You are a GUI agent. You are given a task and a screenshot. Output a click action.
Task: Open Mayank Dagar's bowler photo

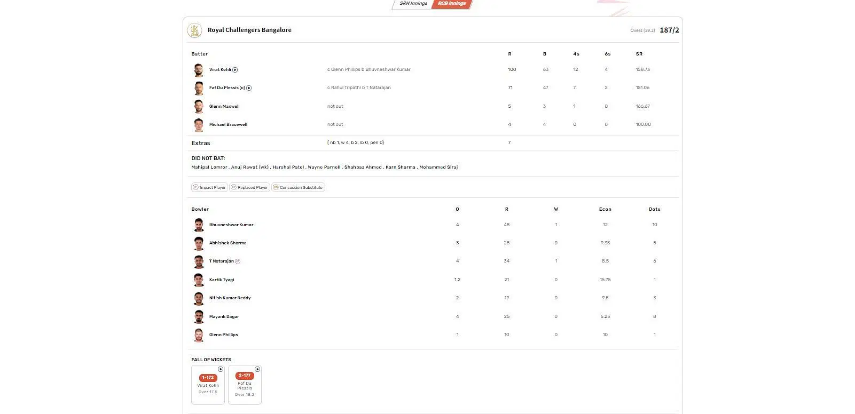[199, 316]
